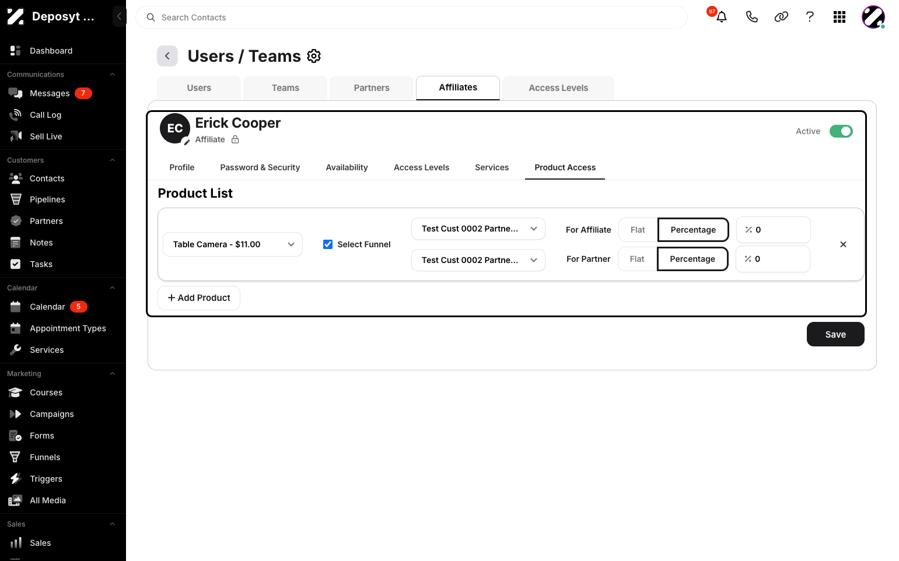Toggle the Active switch for Erick Cooper

coord(841,131)
